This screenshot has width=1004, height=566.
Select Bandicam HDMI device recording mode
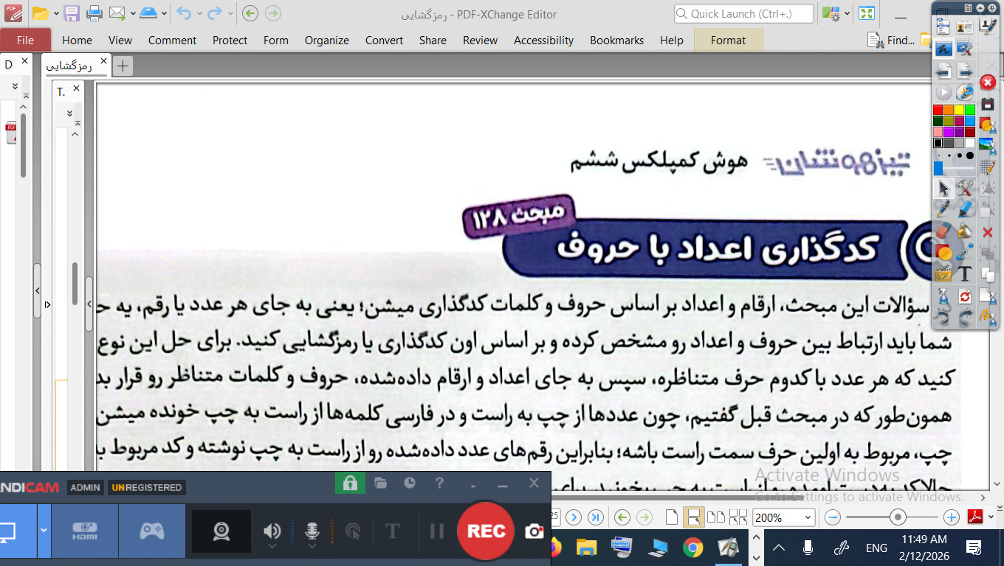tap(84, 531)
